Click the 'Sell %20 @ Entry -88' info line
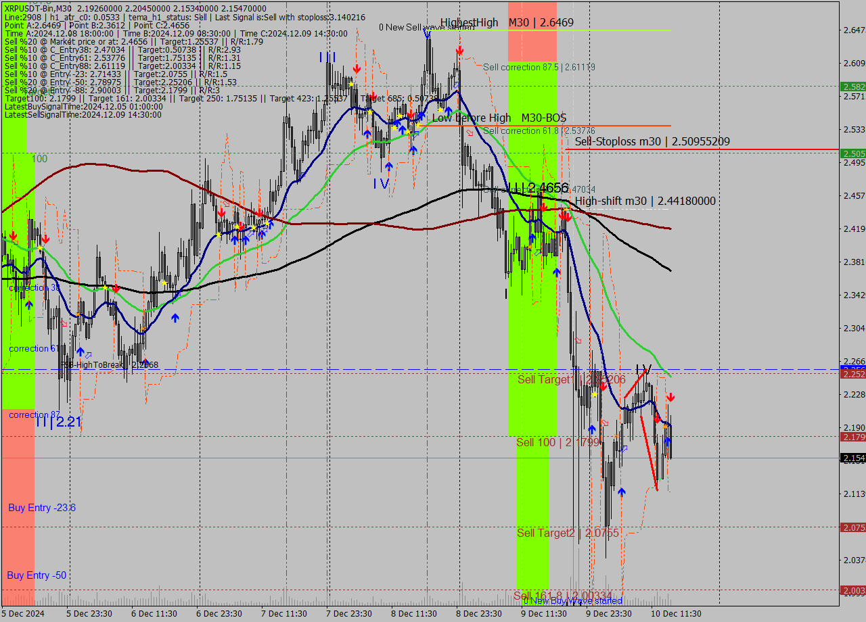The height and width of the screenshot is (622, 866). point(112,91)
